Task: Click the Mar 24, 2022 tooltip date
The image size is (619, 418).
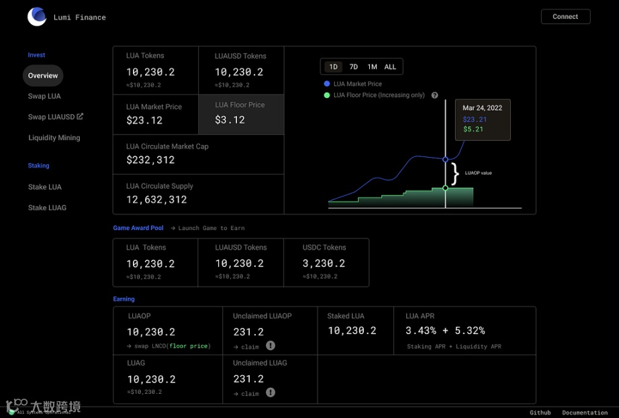Action: coord(483,108)
